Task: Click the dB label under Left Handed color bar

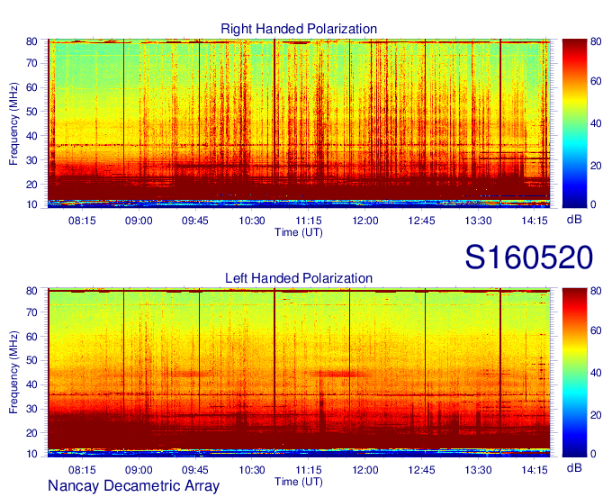Action: pos(574,467)
